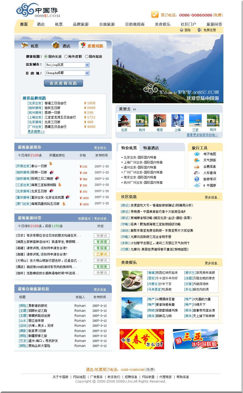Screen dimensions: 243x393
Task: Click the 北京 destination thumbnail
Action: [x=124, y=121]
